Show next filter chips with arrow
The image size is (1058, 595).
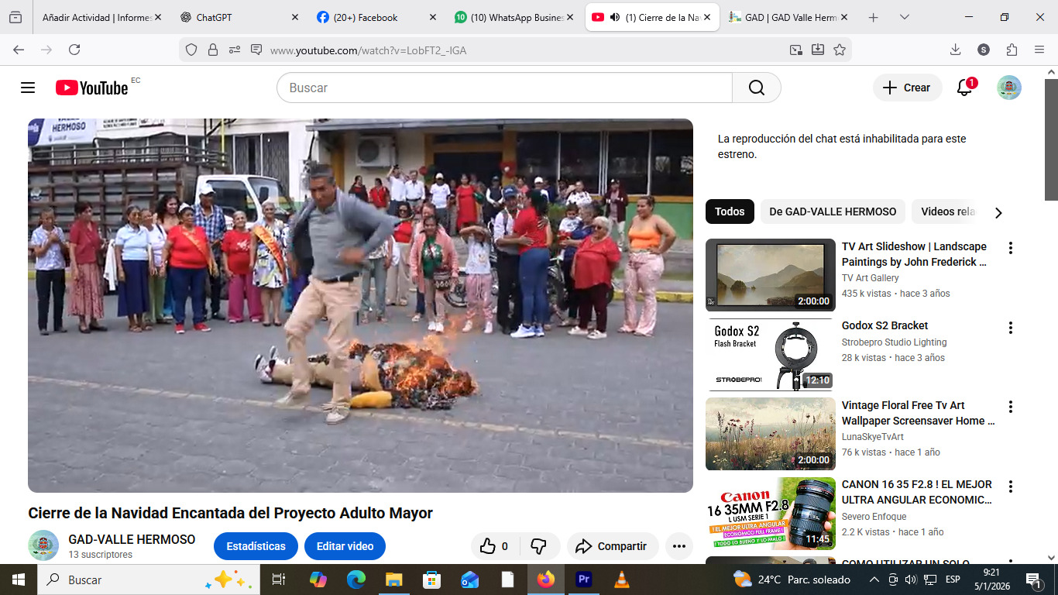click(998, 212)
